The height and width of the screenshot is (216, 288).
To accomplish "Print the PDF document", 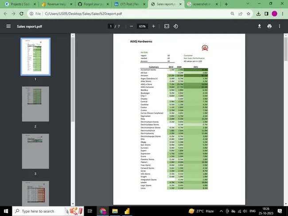I will pyautogui.click(x=269, y=26).
